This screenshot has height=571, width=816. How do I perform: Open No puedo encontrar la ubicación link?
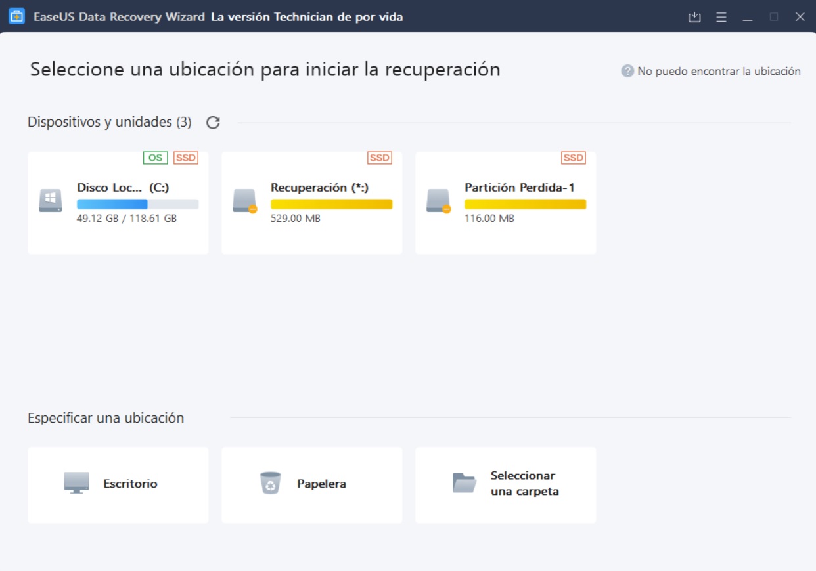pos(719,71)
